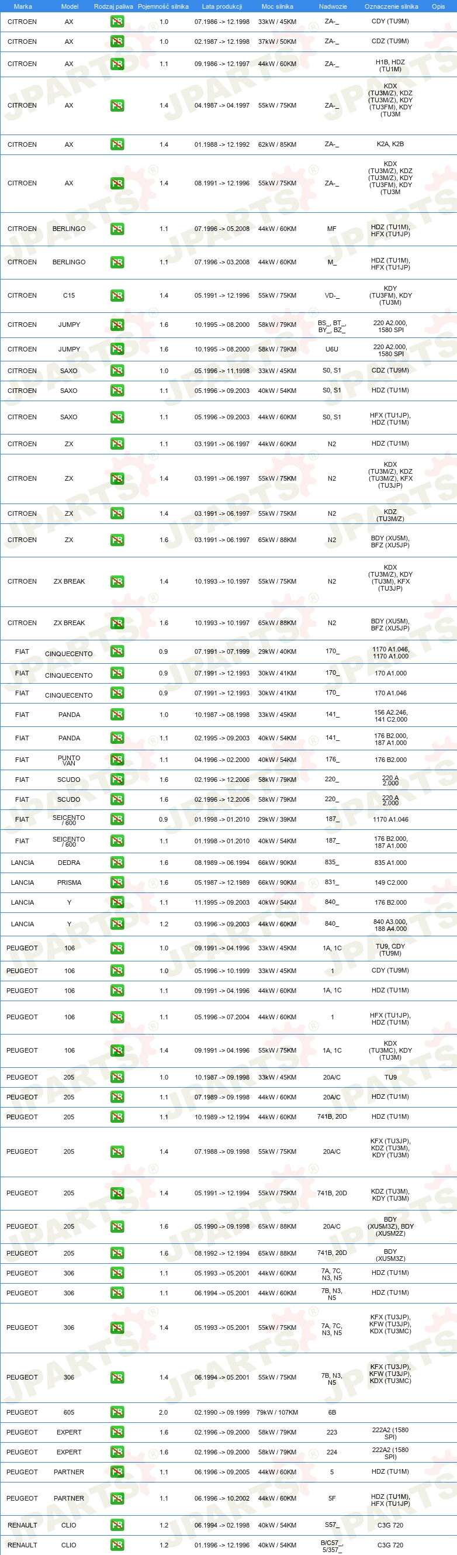This screenshot has width=457, height=1555.
Task: Click the Model column header
Action: 70,6
